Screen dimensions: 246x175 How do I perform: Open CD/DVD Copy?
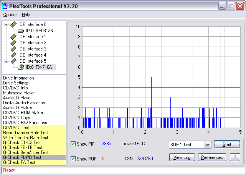pos(17,118)
